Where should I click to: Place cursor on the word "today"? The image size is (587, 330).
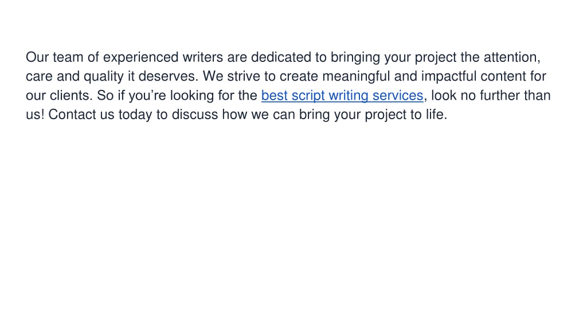pos(135,115)
